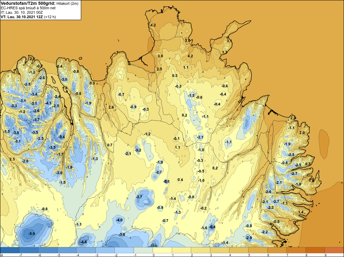Select the legend swatch between 8 and 9
This screenshot has height=257, width=344.
(x=315, y=250)
